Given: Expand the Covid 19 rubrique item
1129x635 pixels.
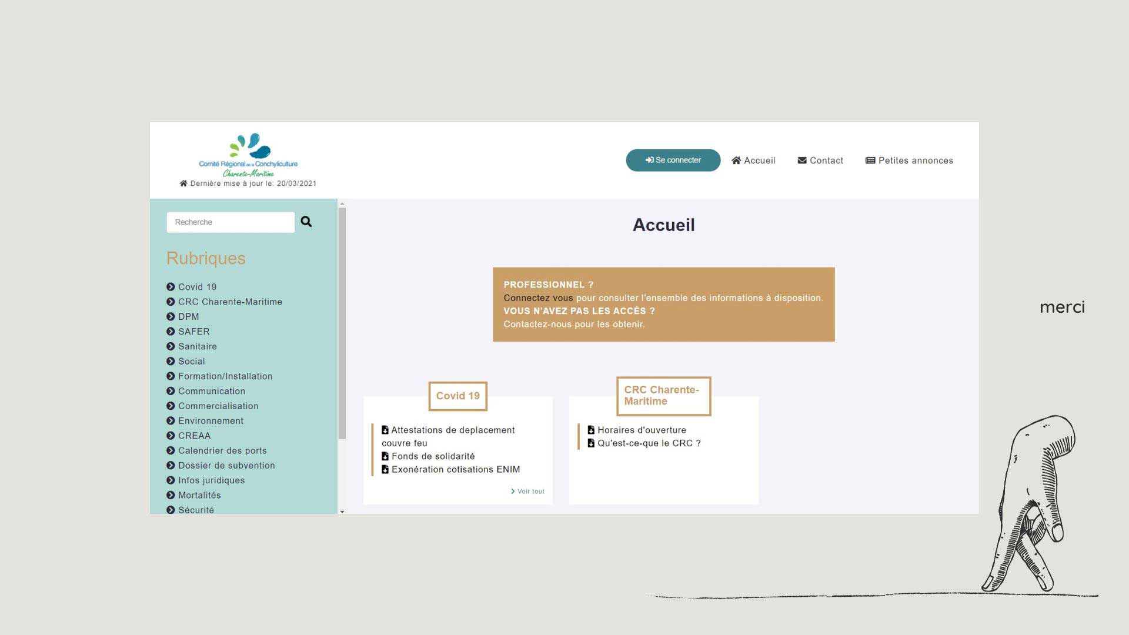Looking at the screenshot, I should (171, 287).
